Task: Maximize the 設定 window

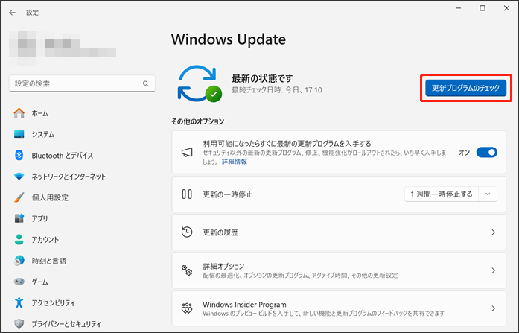Action: click(x=483, y=8)
